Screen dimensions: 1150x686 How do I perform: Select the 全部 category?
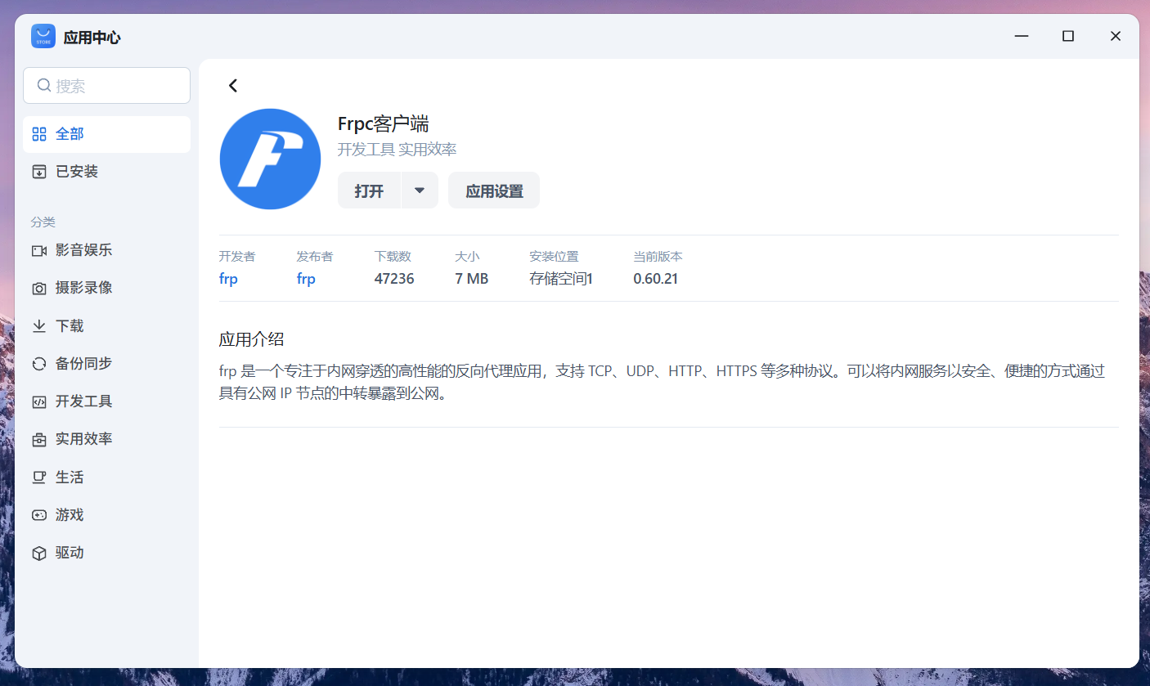tap(106, 134)
